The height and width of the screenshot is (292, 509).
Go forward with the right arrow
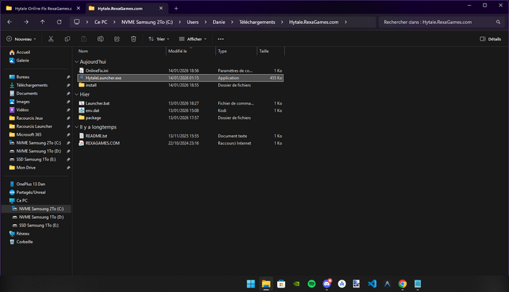click(x=26, y=22)
